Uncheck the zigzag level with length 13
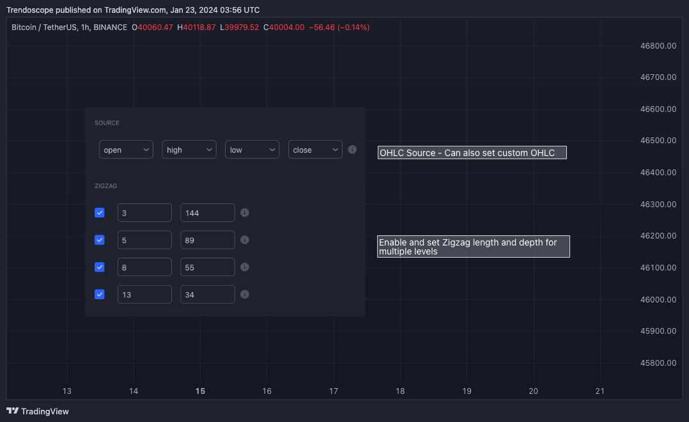689x422 pixels. coord(100,295)
